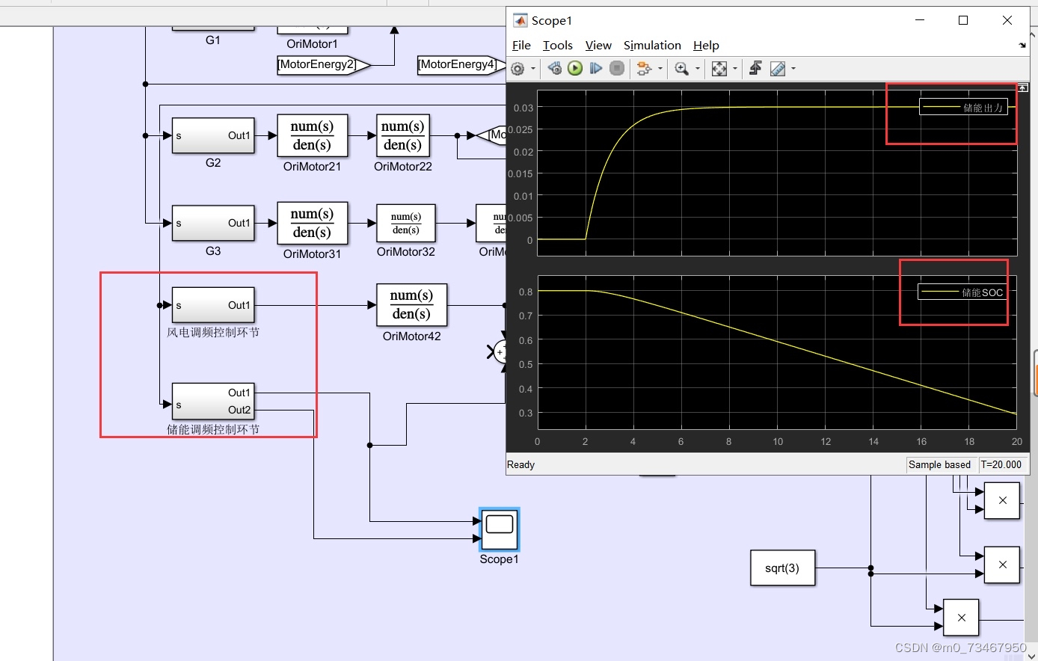Toggle the 储能出力 legend entry
Image resolution: width=1038 pixels, height=661 pixels.
coord(965,106)
